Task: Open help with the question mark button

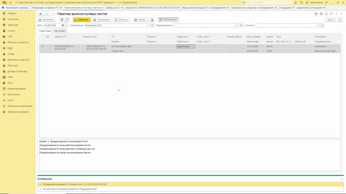Action: point(340,19)
